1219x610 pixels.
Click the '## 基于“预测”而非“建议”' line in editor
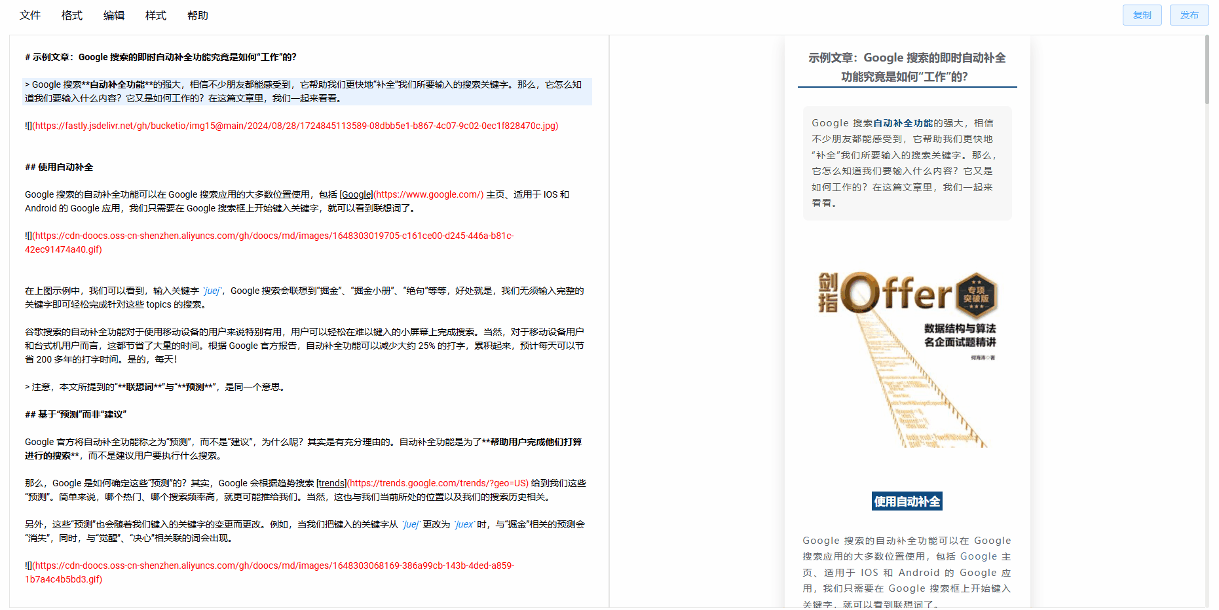point(75,414)
